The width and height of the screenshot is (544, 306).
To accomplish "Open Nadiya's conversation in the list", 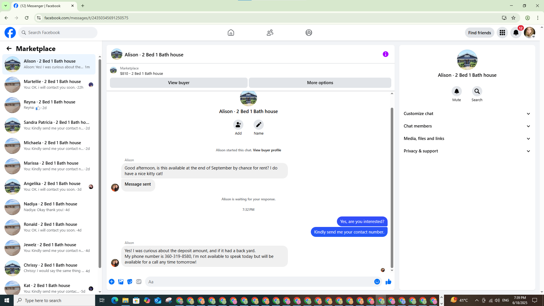I will pyautogui.click(x=49, y=207).
